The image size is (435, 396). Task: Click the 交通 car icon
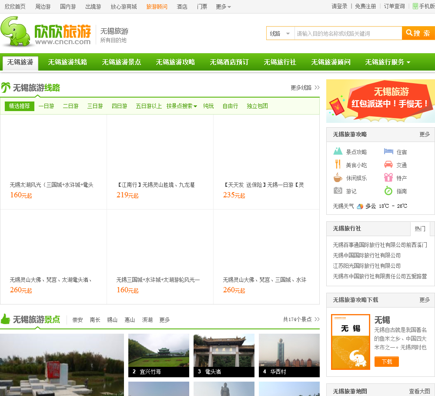[388, 164]
